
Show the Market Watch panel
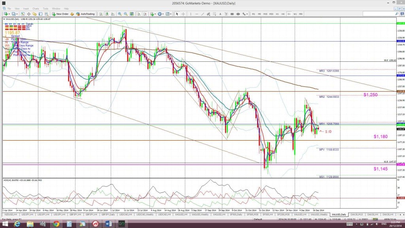pos(23,14)
